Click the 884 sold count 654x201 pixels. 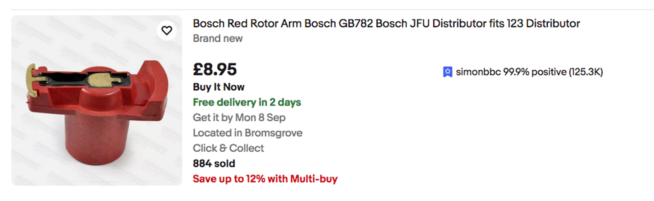click(214, 164)
